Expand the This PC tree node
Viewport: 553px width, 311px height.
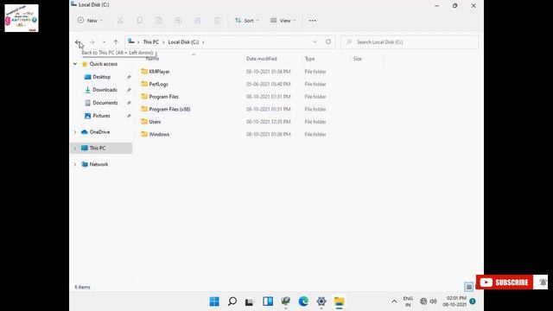click(x=75, y=148)
